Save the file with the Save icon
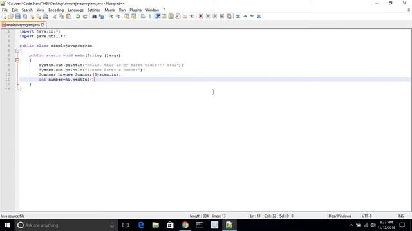This screenshot has height=231, width=412. [x=18, y=16]
